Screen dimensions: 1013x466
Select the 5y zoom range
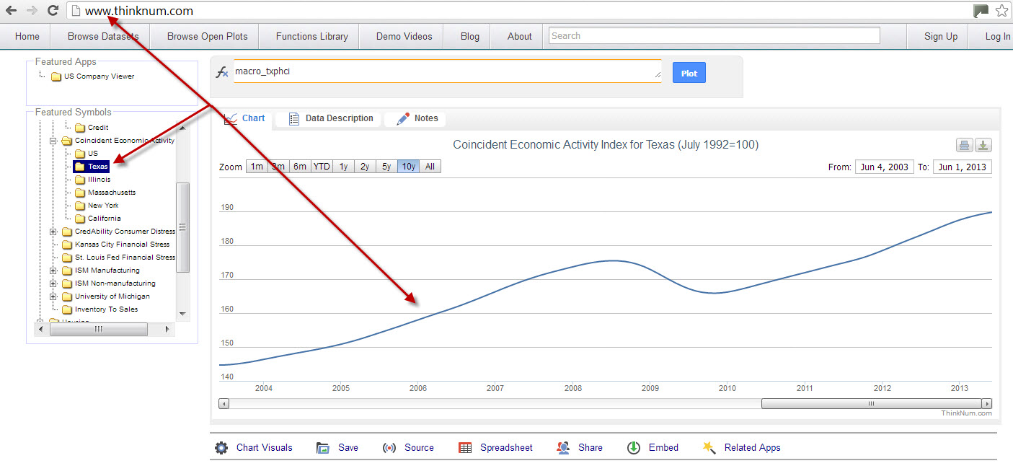pyautogui.click(x=386, y=167)
